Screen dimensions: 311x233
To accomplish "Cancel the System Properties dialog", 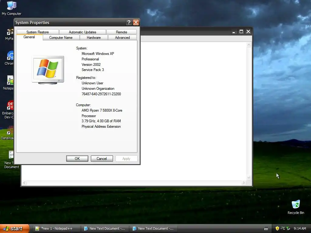I will (102, 158).
